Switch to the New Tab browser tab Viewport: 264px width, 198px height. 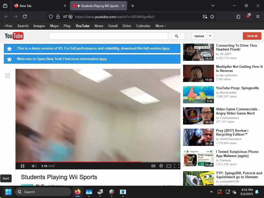point(40,6)
